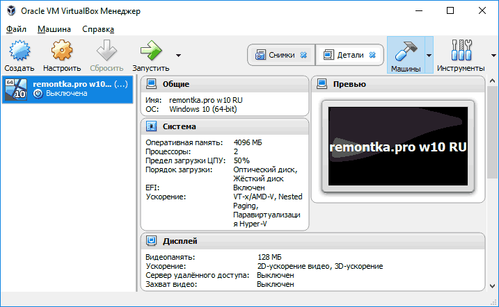
Task: Click the 'Сервер удалённого доступа' label
Action: click(x=198, y=275)
